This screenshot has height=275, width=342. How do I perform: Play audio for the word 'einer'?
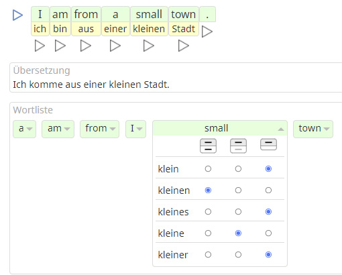115,46
